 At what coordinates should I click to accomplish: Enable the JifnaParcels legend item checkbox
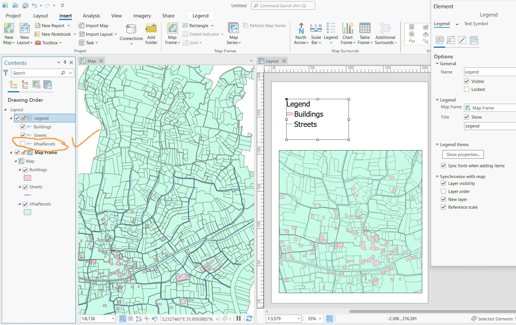coord(23,144)
